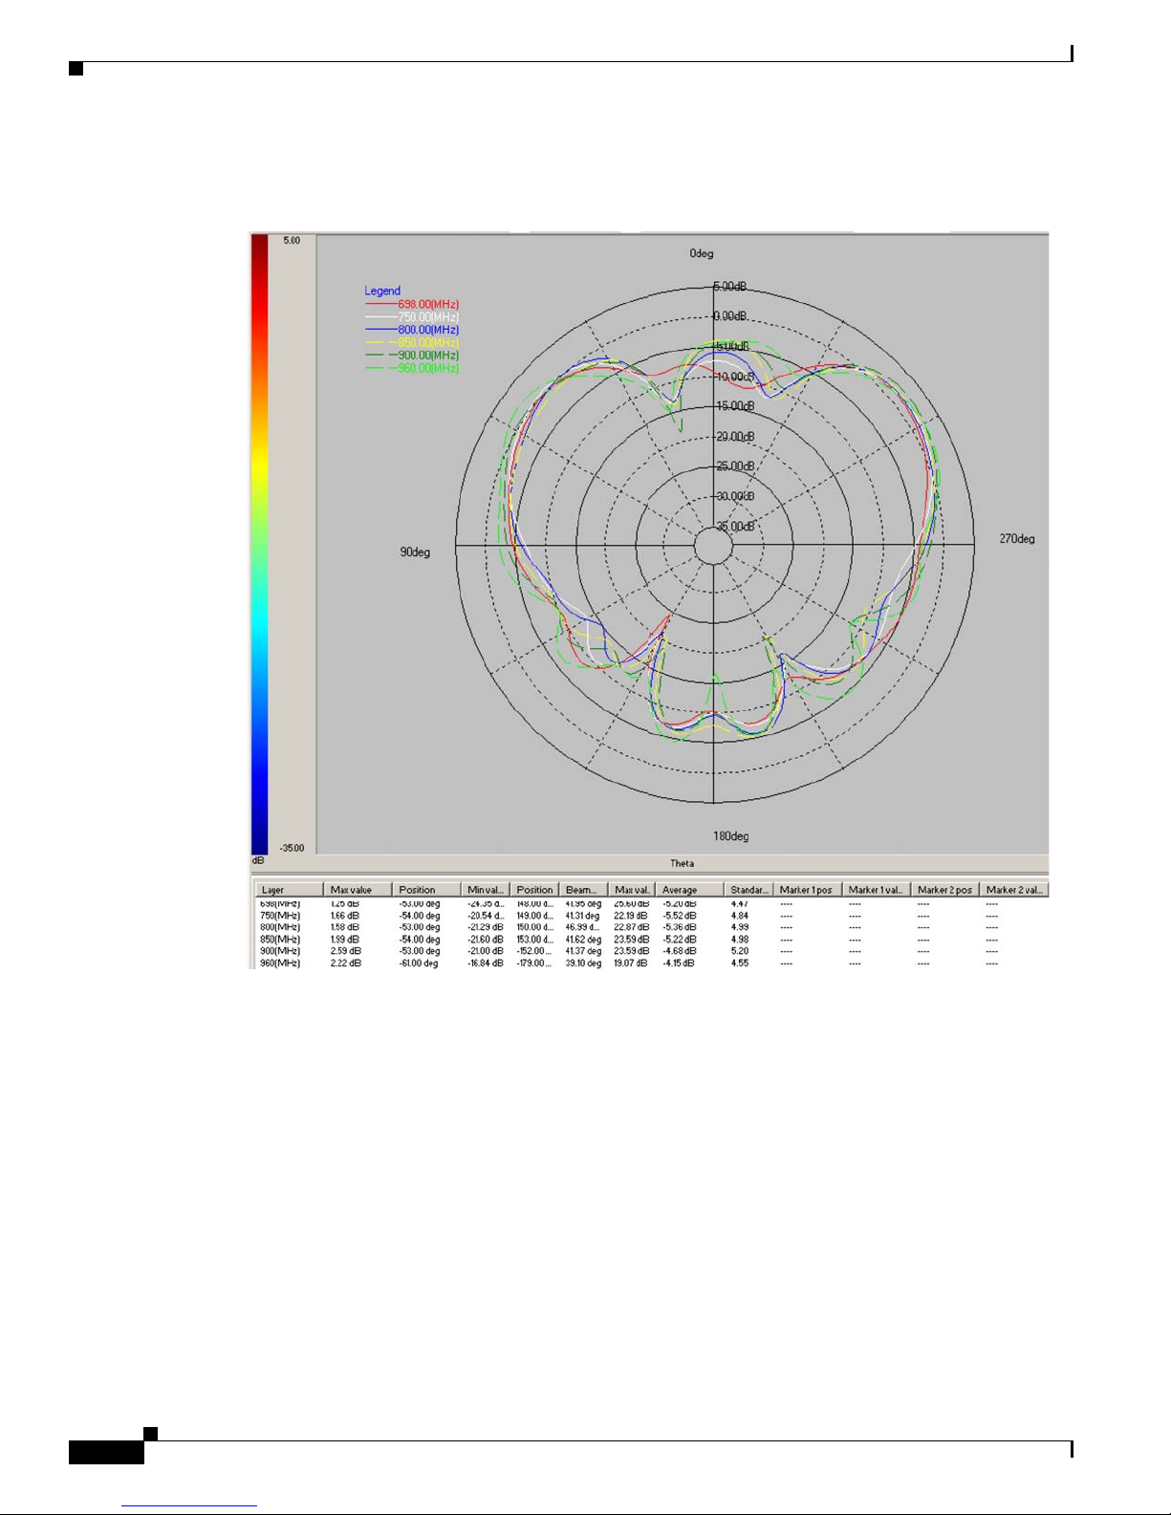Image resolution: width=1171 pixels, height=1515 pixels.
Task: Click the 180deg axis label
Action: (730, 836)
